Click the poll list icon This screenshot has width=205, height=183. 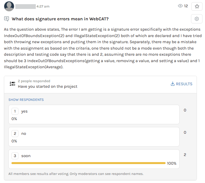(x=12, y=84)
